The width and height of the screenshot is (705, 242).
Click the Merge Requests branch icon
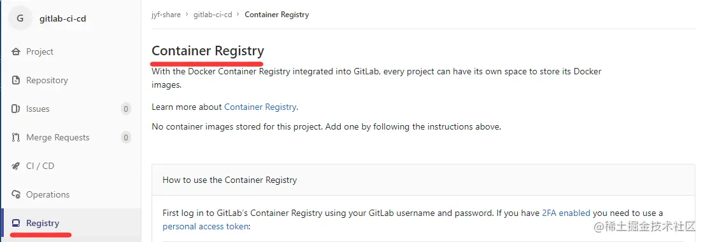pyautogui.click(x=16, y=138)
